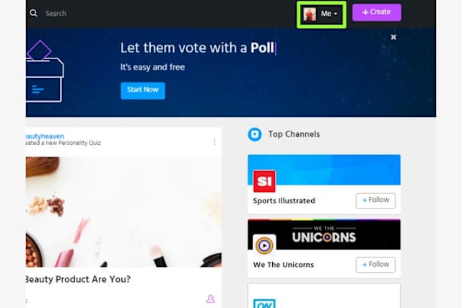Click the partially visible third channel logo
The width and height of the screenshot is (462, 308).
click(264, 304)
